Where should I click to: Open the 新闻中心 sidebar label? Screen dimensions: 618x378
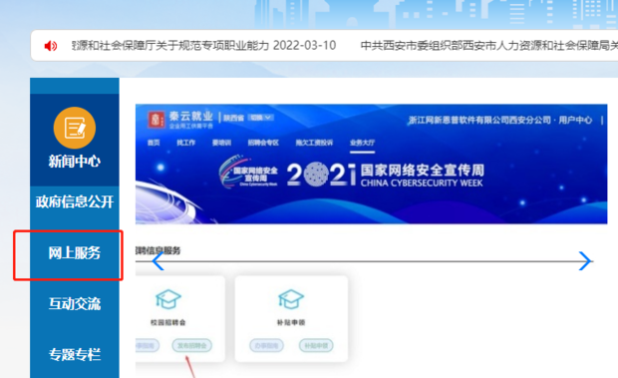tap(75, 162)
